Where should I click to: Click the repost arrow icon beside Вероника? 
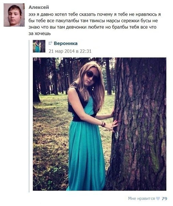[x=50, y=43]
